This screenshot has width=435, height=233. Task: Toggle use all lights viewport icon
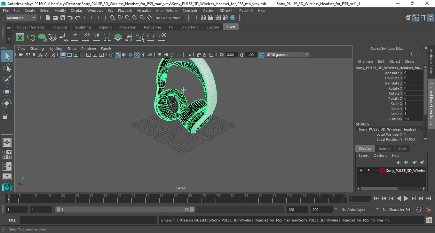click(143, 55)
